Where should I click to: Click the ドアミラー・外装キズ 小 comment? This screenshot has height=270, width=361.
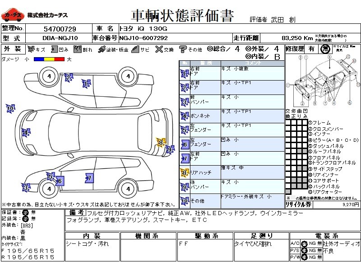pyautogui.click(x=246, y=197)
